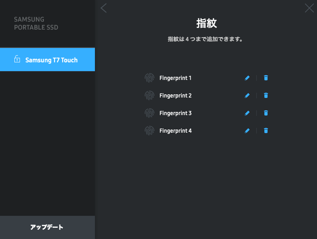The image size is (317, 239).
Task: Rename Fingerprint 2 using pencil icon
Action: (x=247, y=96)
